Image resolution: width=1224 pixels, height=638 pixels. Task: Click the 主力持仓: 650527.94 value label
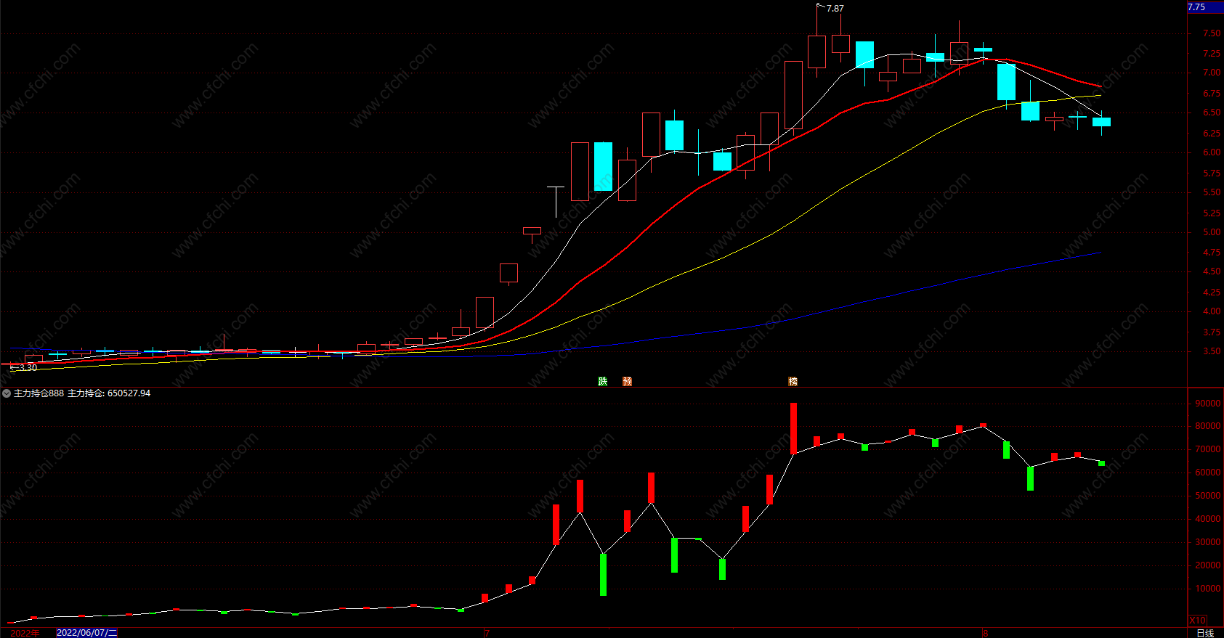[x=109, y=393]
